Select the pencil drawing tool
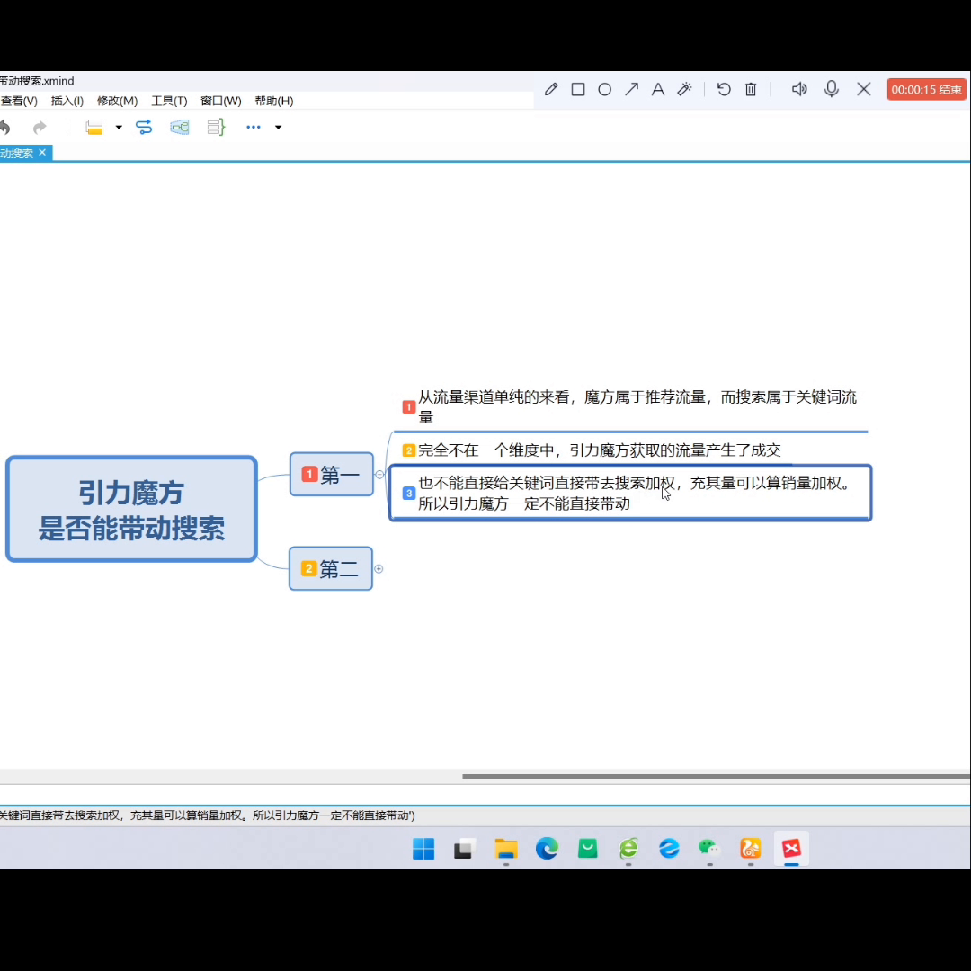Screen dimensions: 971x971 coord(550,89)
